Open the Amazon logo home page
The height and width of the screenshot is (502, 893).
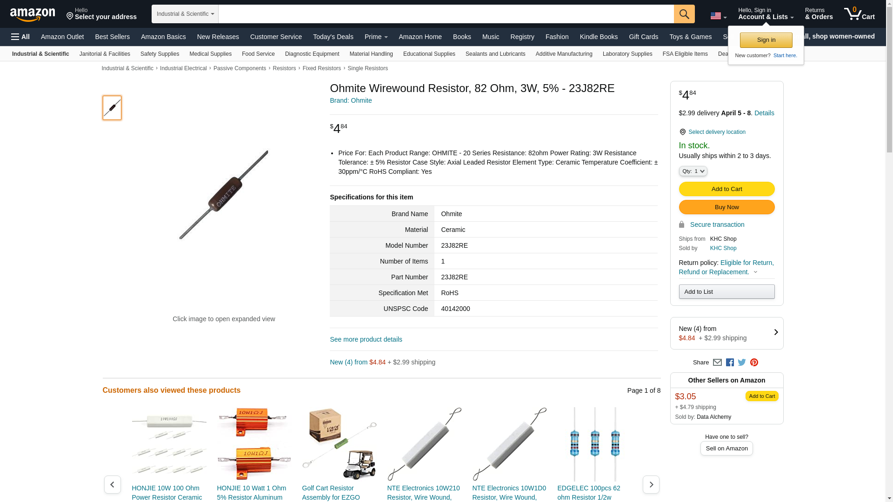click(33, 14)
